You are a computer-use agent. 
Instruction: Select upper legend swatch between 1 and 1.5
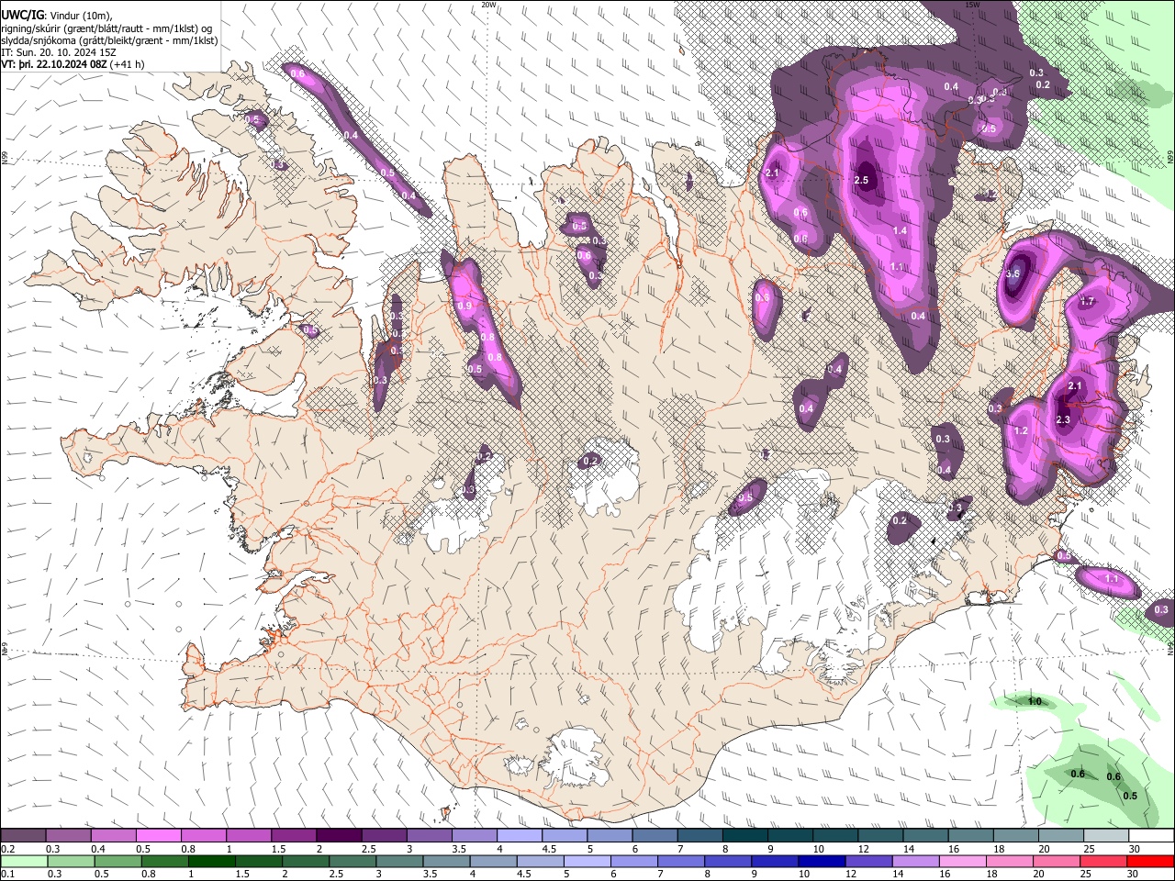(x=249, y=836)
